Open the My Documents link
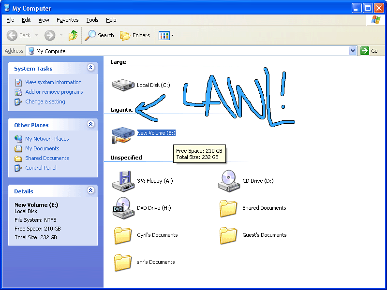This screenshot has width=387, height=290. tap(42, 148)
